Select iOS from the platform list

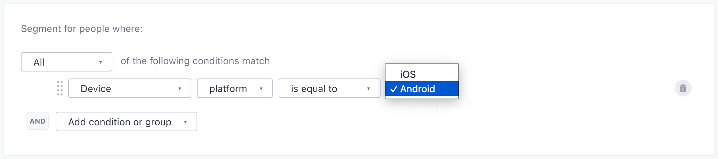pyautogui.click(x=408, y=74)
